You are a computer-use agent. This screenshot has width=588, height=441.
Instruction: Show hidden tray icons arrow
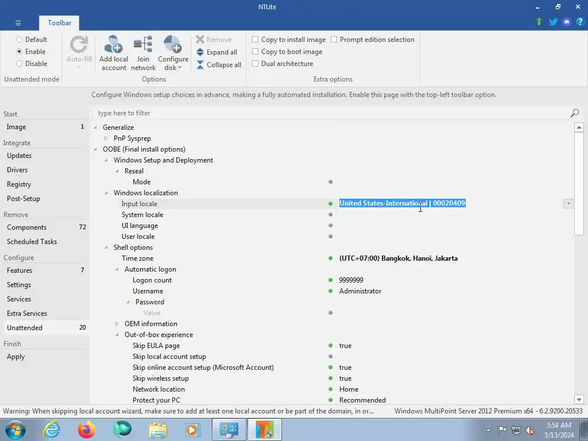point(488,430)
